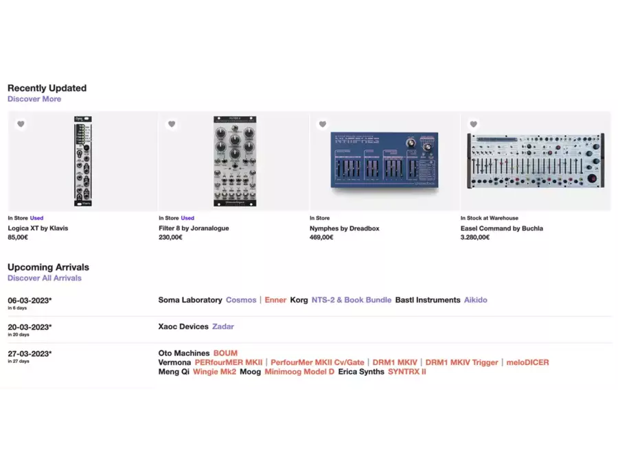Open Easel Command by Buchla title
618x463 pixels.
(502, 228)
